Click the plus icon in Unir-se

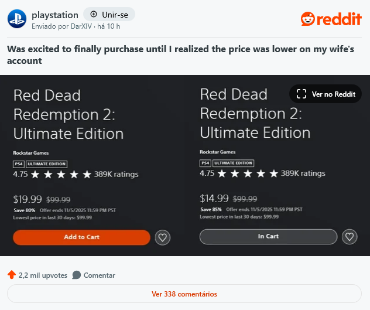point(94,13)
